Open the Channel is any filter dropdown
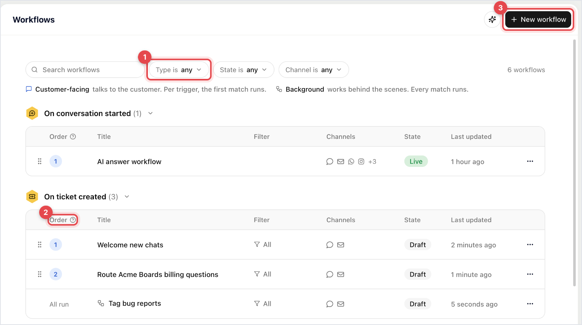The image size is (582, 325). point(313,70)
